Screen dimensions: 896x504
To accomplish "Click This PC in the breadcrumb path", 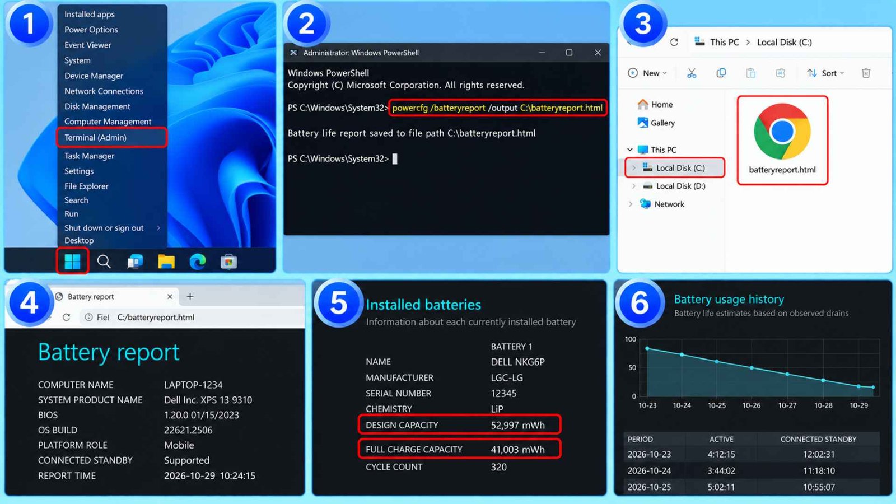I will (724, 42).
